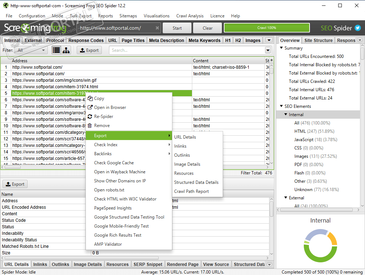Collapse the External tree node
The image size is (365, 275).
286,198
